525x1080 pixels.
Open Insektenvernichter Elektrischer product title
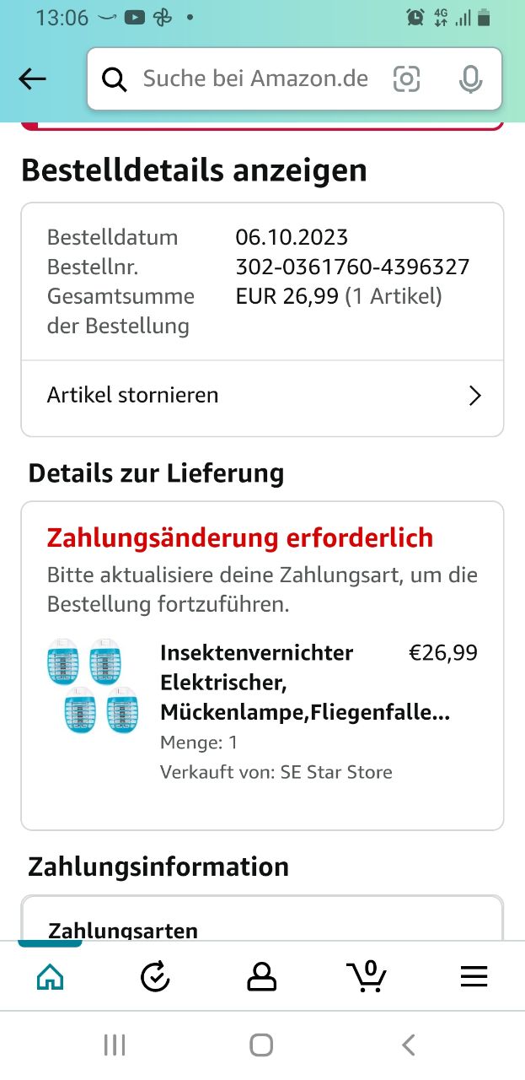278,683
